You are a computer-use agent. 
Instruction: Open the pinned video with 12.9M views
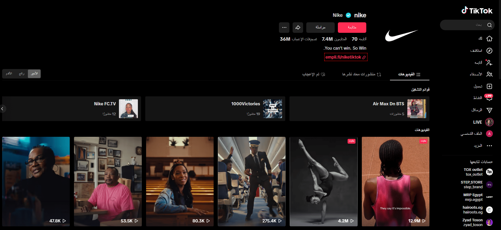(x=395, y=181)
